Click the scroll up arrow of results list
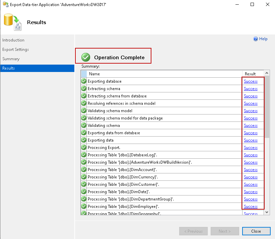 [x=267, y=73]
